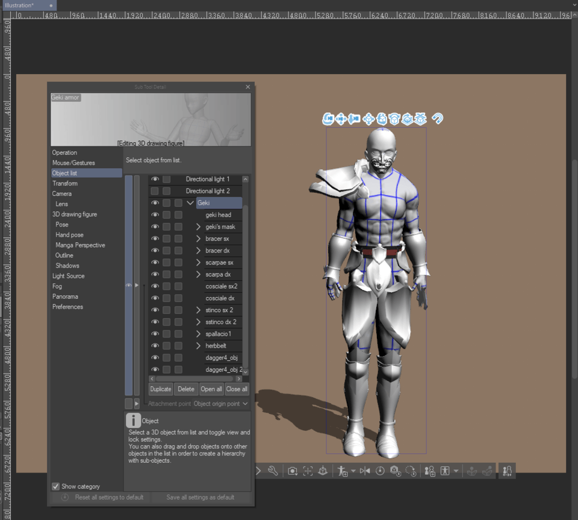Open the wrench settings on object launcher
This screenshot has height=520, width=578.
point(273,471)
